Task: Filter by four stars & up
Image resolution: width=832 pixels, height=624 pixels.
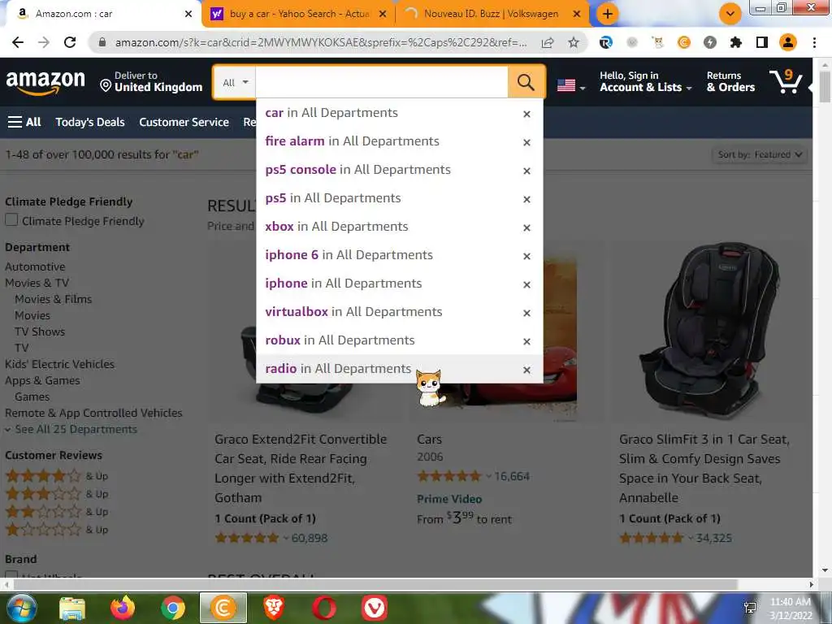Action: (x=56, y=476)
